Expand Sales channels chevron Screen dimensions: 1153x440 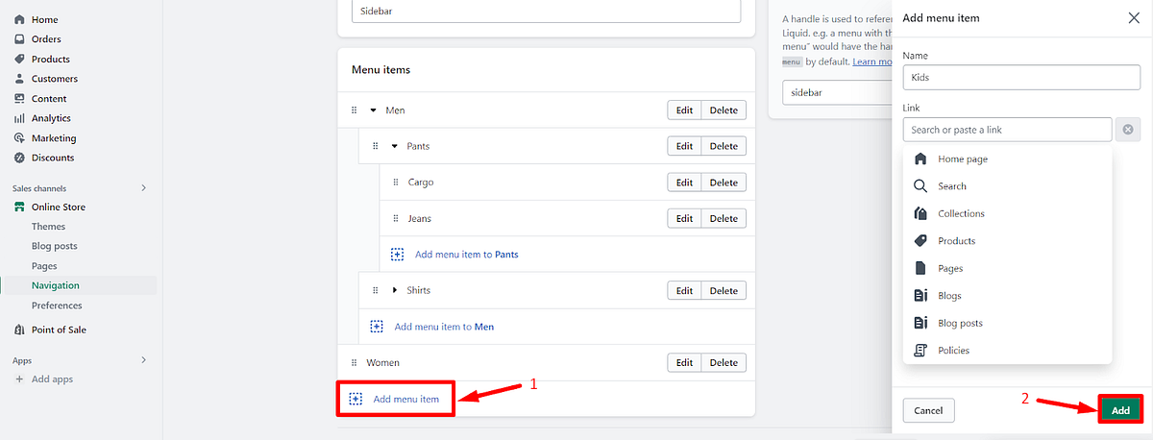(x=144, y=188)
